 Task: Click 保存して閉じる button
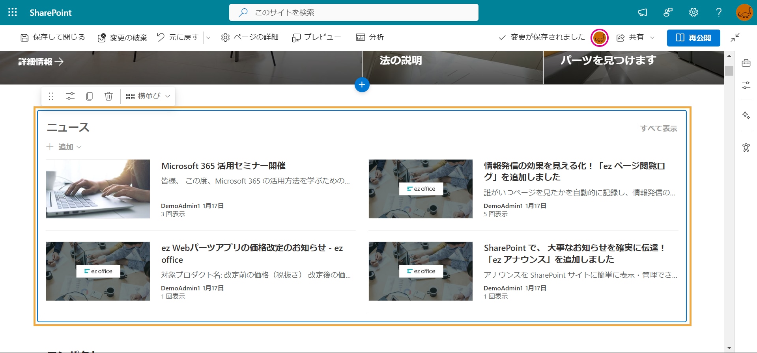(53, 37)
